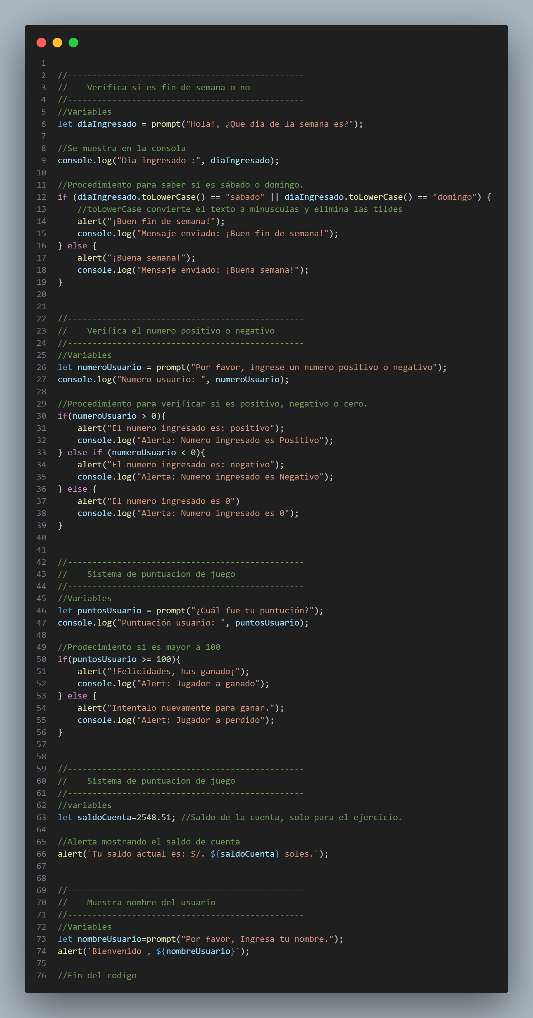
Task: Click the "sabado" string in the if condition
Action: tap(245, 197)
